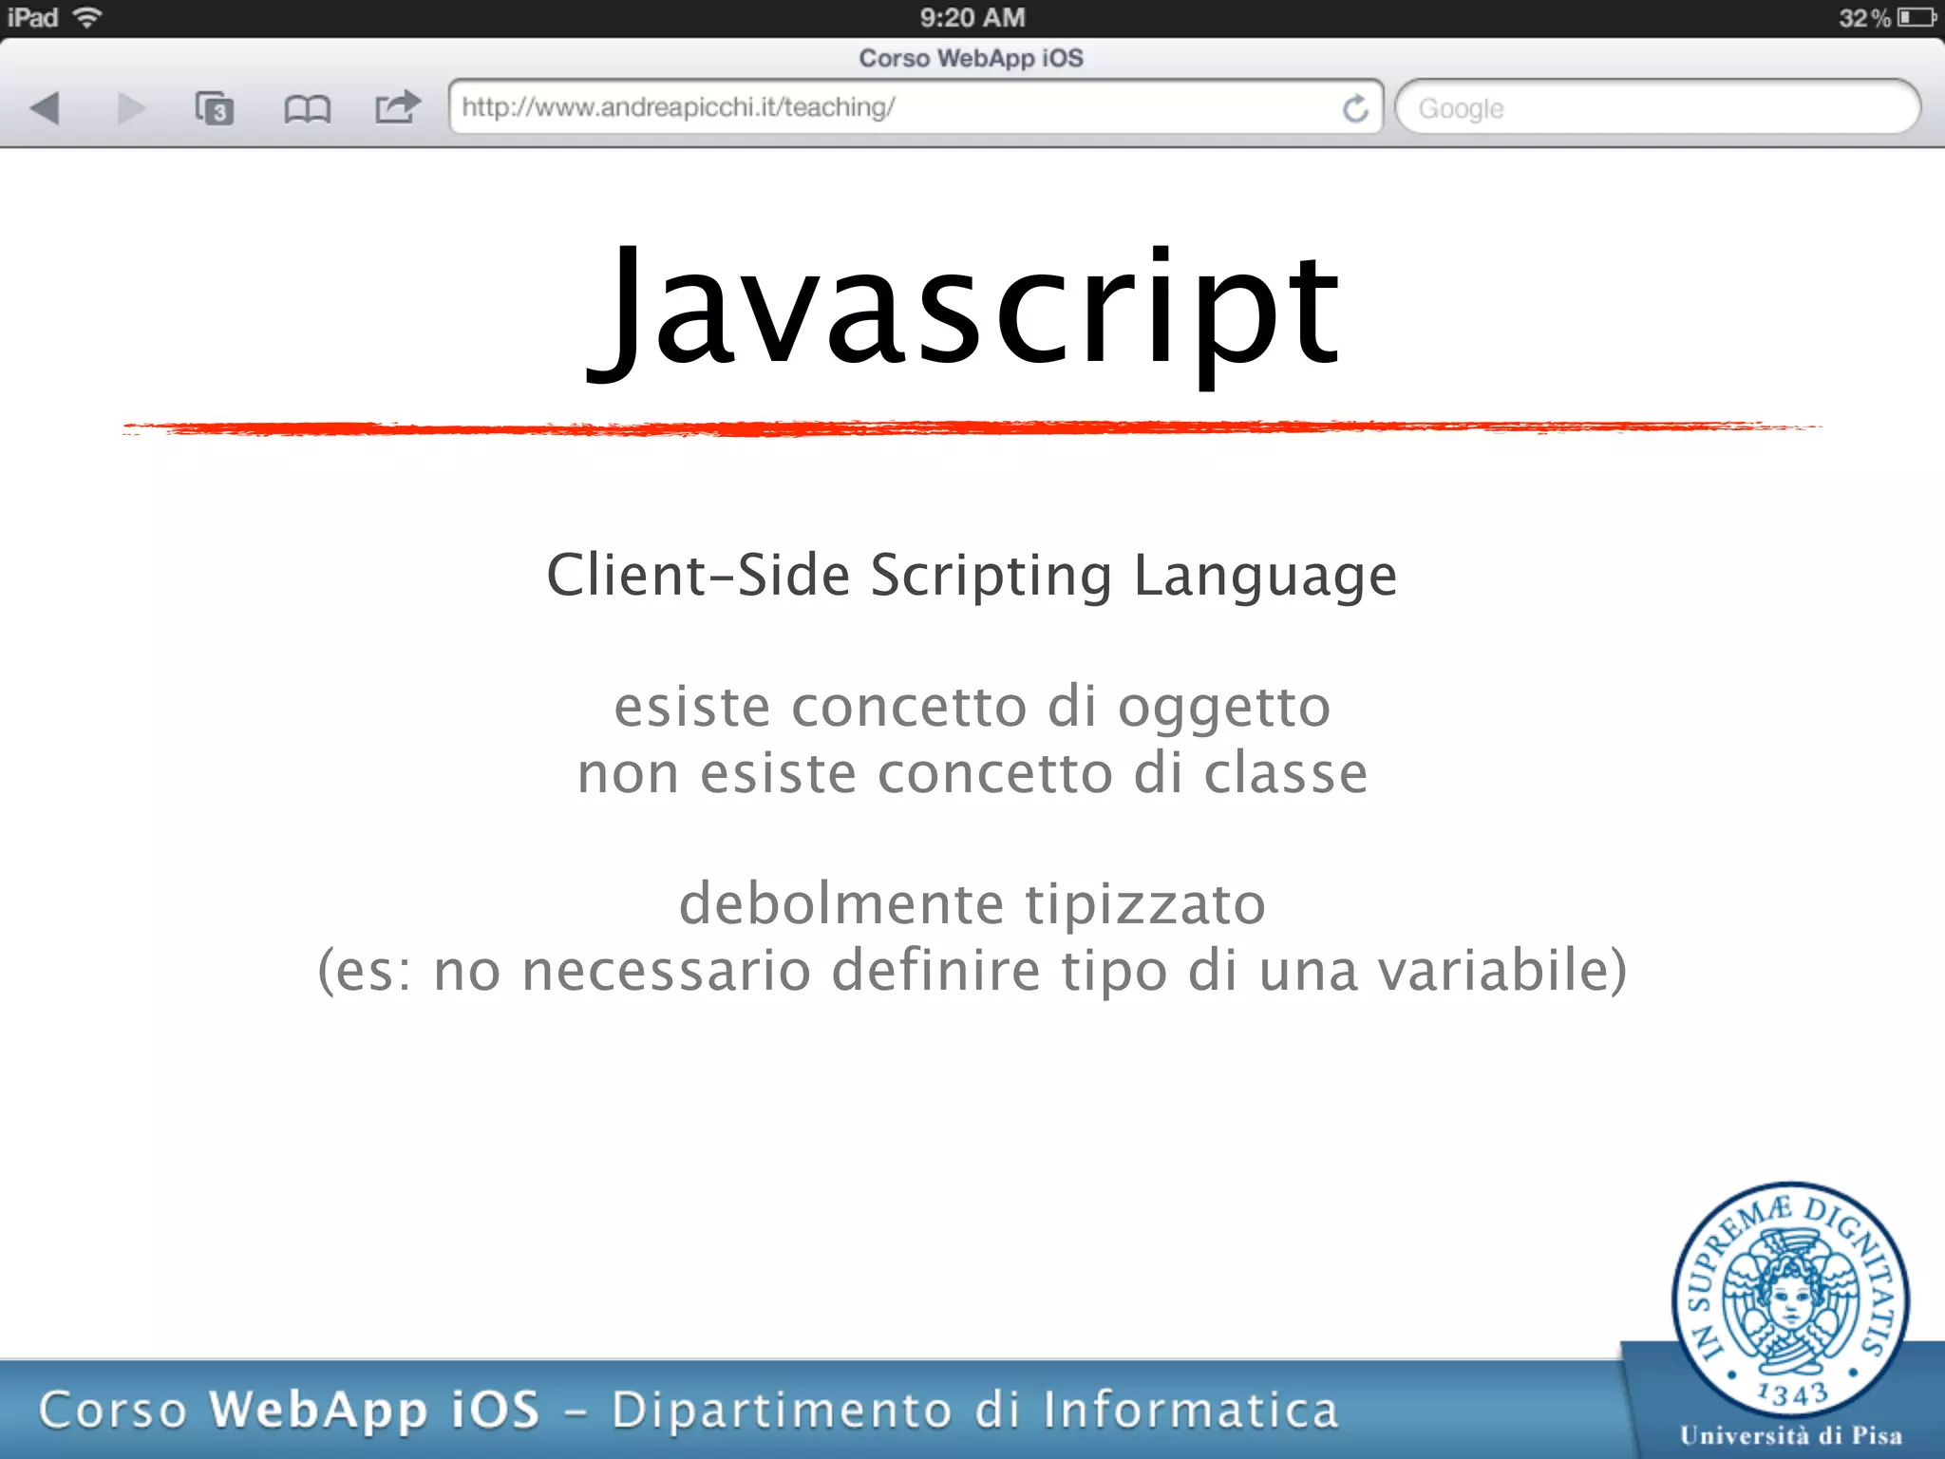Tap 'Università di Pisa' caption text
This screenshot has width=1945, height=1459.
[1791, 1435]
